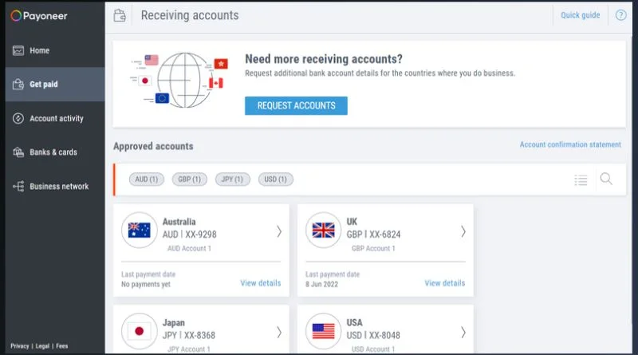Viewport: 638px width, 355px height.
Task: Open the Quick guide link
Action: click(581, 15)
